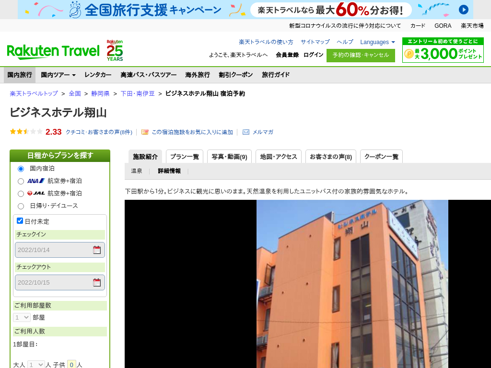Open 旅行ガイド navigation item
Image resolution: width=491 pixels, height=368 pixels.
(276, 75)
